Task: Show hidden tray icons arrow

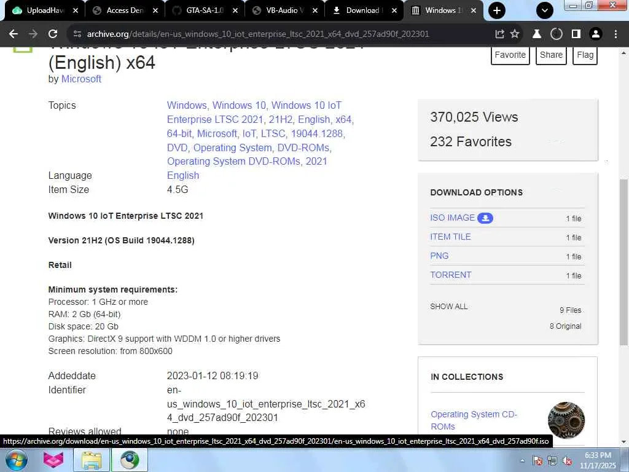Action: 522,461
